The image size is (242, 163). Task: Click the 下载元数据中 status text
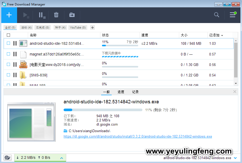pos(111,53)
